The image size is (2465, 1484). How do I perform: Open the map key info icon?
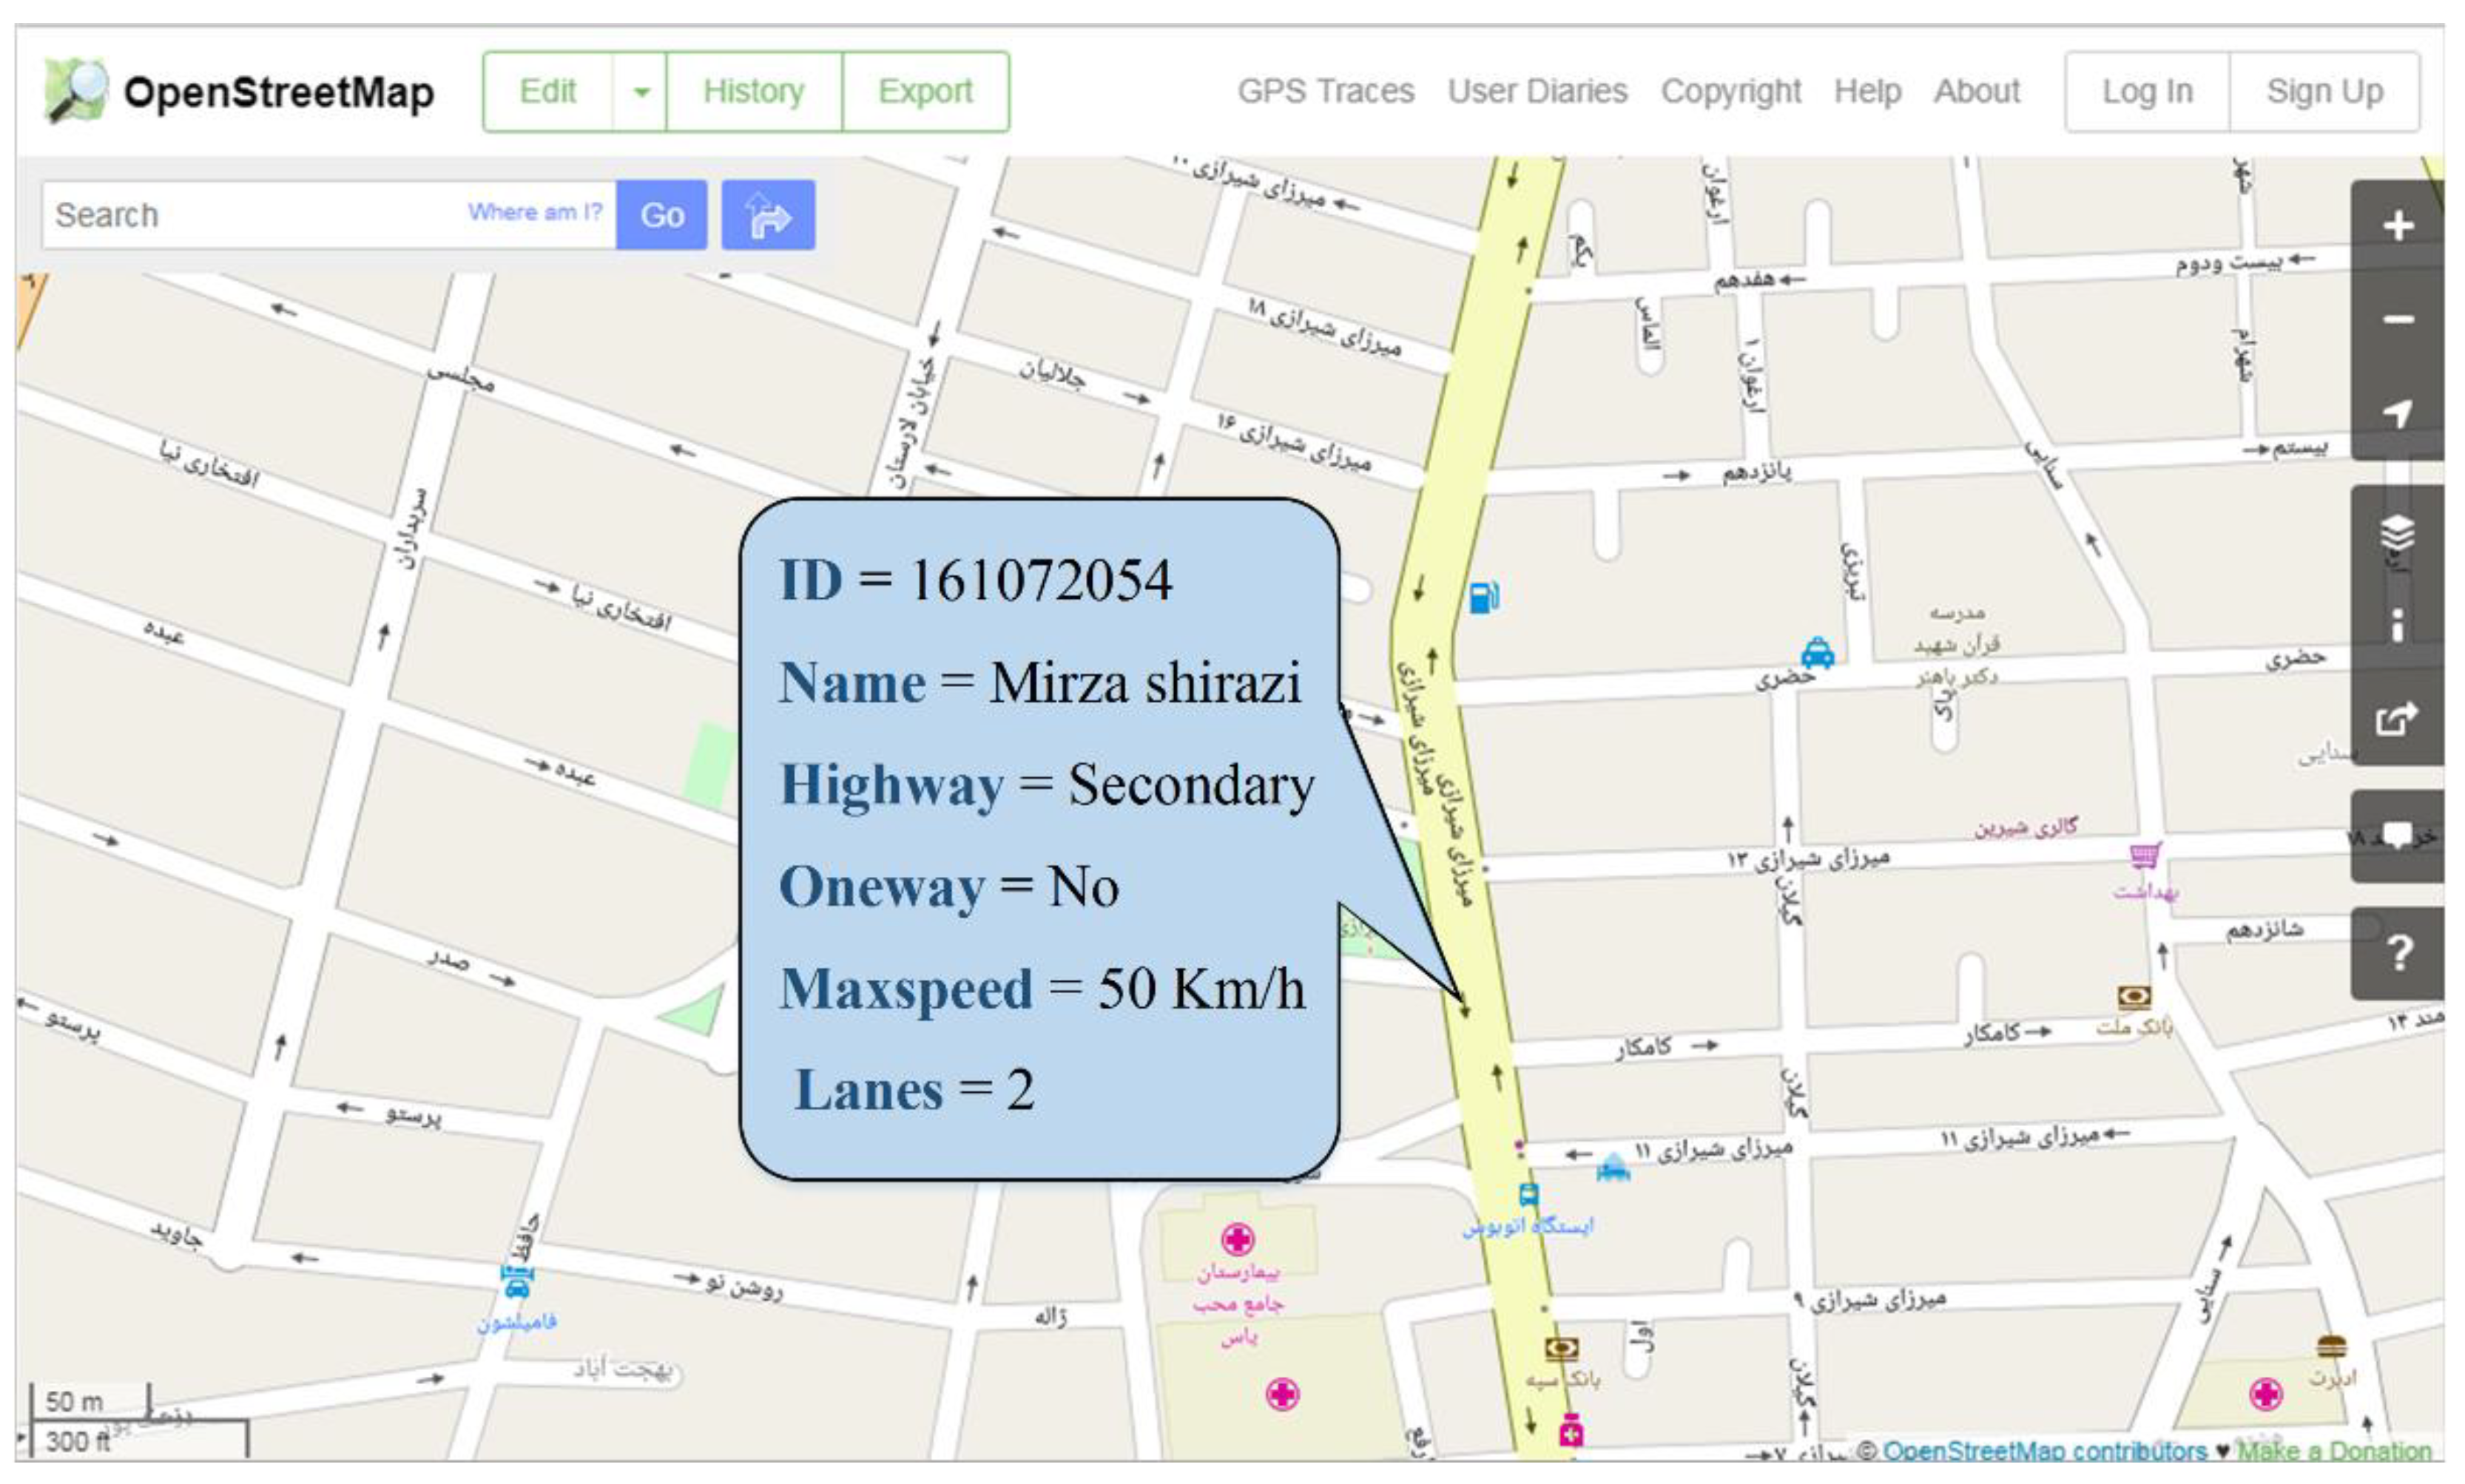[2397, 625]
